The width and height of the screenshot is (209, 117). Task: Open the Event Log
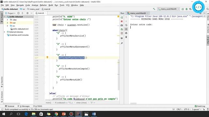click(200, 106)
